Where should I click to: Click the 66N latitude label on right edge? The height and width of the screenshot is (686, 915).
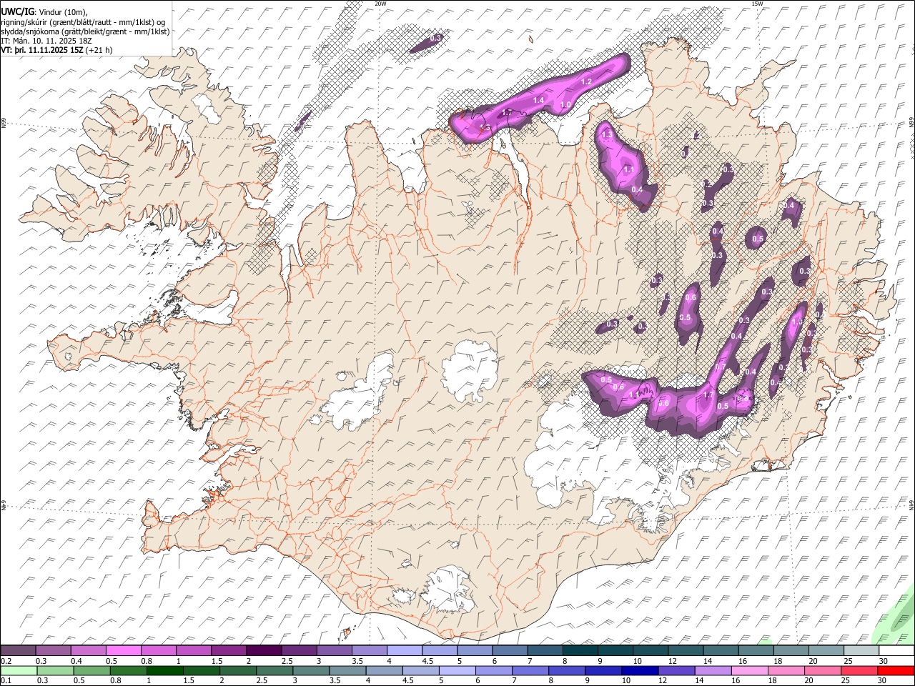pyautogui.click(x=911, y=123)
